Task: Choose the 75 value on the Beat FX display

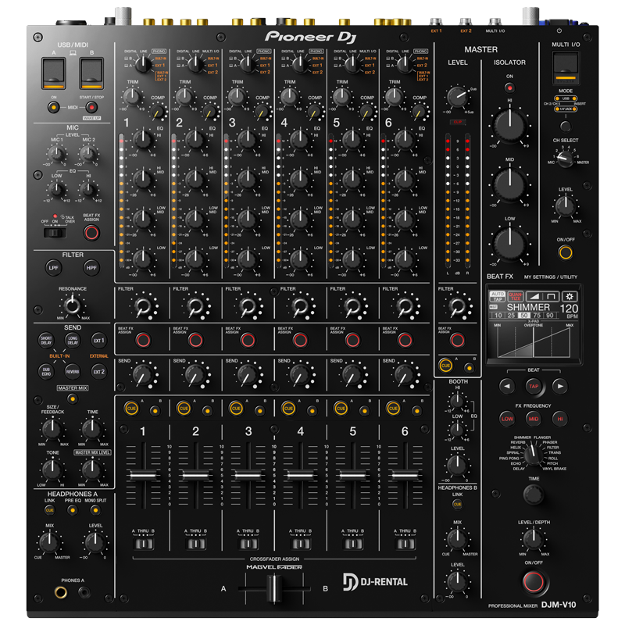Action: (x=537, y=316)
